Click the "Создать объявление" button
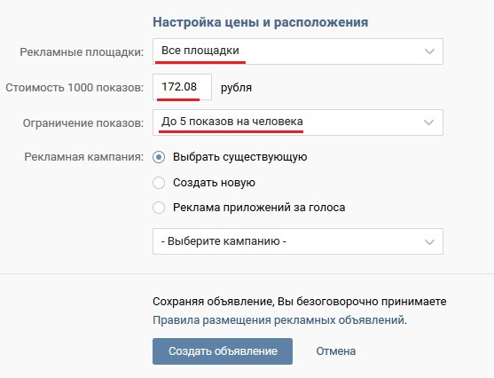The width and height of the screenshot is (494, 378). pos(223,351)
